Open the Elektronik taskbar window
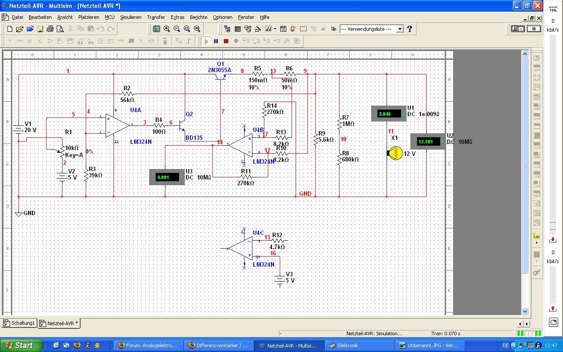563x352 pixels. (x=359, y=345)
